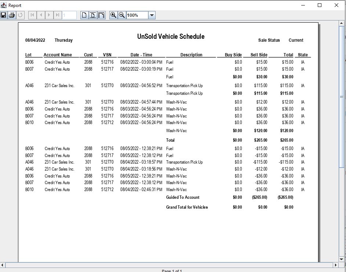Toggle Fit Width view mode
This screenshot has height=272, width=346.
[101, 15]
